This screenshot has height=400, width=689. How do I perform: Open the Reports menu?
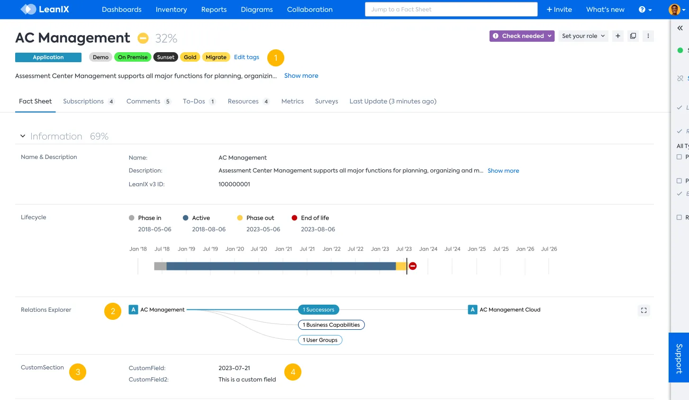[x=214, y=9]
